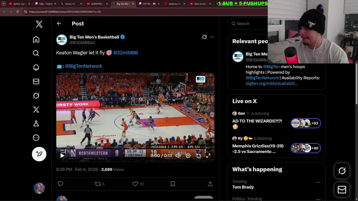The image size is (358, 201).
Task: Open Messages envelope in the sidebar
Action: point(36,82)
